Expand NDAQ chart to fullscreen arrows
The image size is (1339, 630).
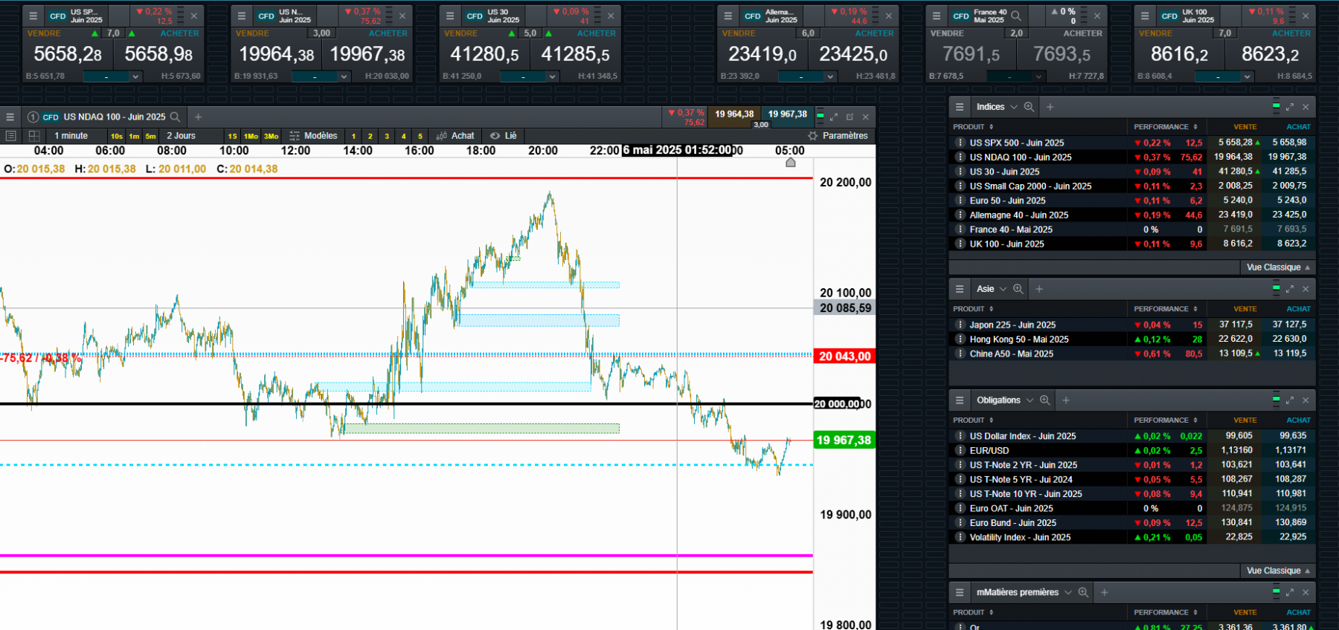pos(834,117)
